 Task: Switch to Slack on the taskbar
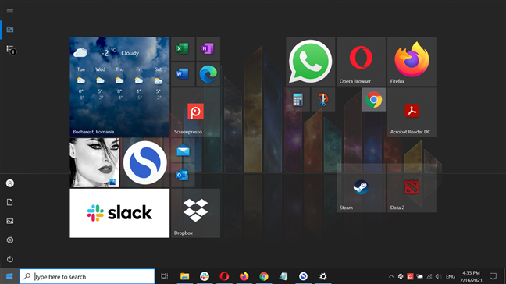coord(205,276)
